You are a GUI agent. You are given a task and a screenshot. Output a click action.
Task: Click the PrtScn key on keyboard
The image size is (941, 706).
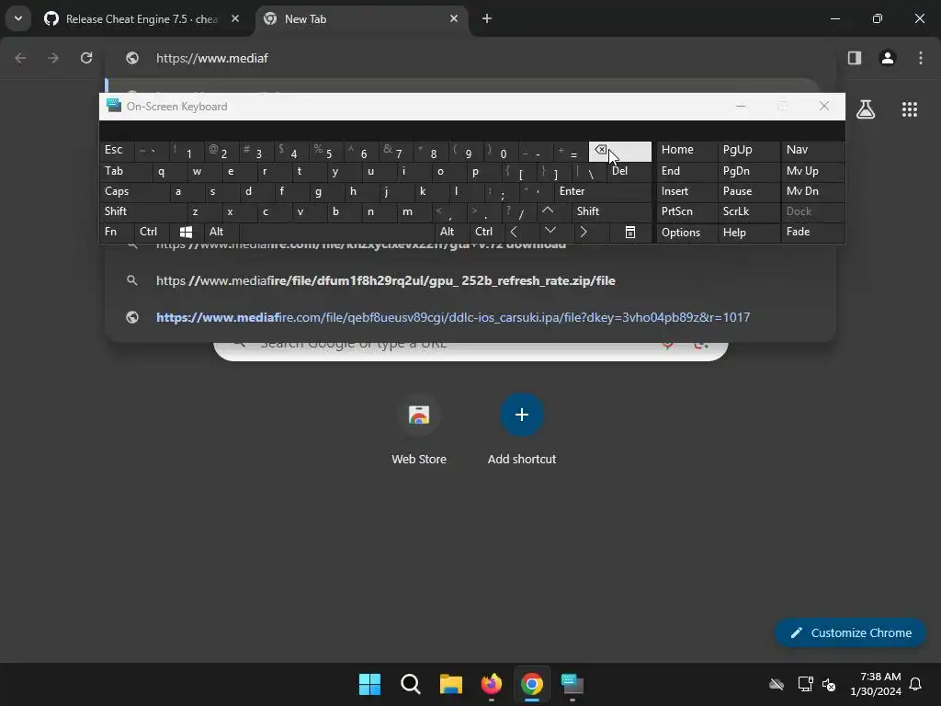686,211
